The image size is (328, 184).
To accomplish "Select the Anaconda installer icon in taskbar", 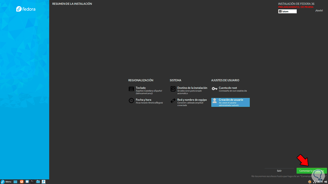I will coord(44,182).
